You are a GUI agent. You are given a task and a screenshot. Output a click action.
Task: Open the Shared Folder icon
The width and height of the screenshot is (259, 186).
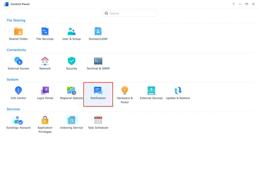coord(18,32)
